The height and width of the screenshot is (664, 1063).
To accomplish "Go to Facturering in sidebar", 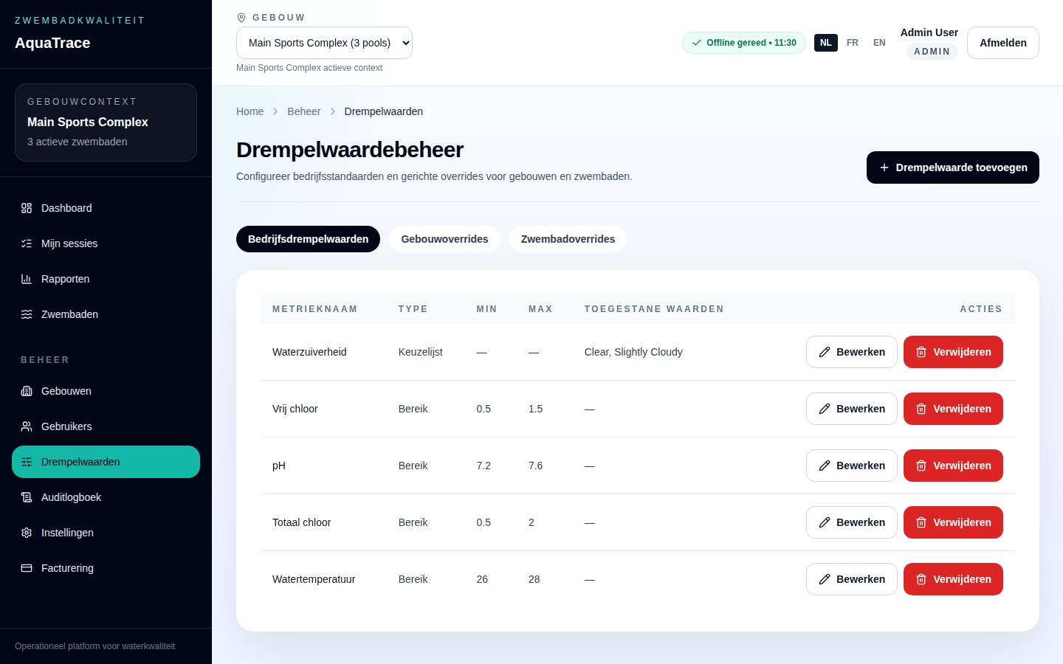I will pyautogui.click(x=106, y=568).
